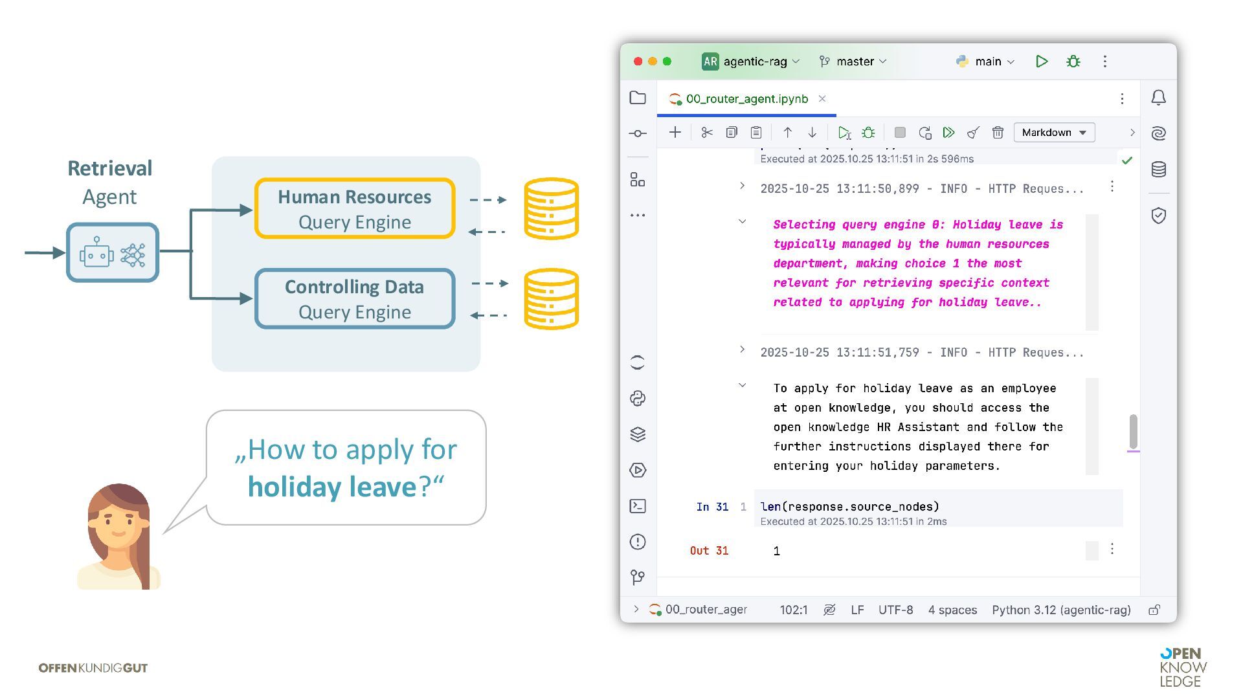The image size is (1243, 699).
Task: Toggle the read-only lock in the status bar
Action: (x=1154, y=610)
